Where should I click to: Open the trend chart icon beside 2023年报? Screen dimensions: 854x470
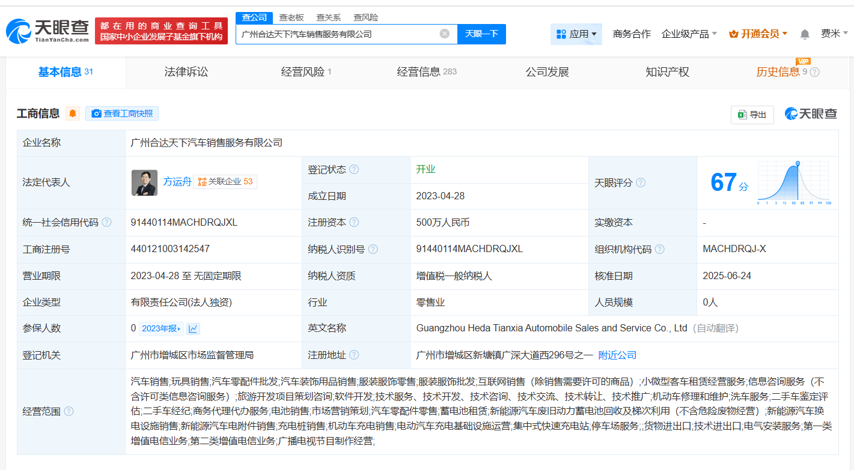[193, 328]
